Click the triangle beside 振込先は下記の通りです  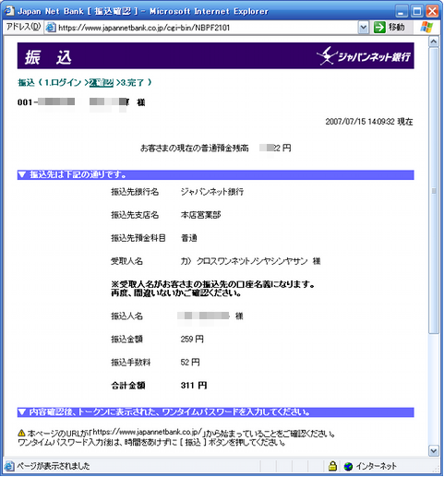point(21,174)
